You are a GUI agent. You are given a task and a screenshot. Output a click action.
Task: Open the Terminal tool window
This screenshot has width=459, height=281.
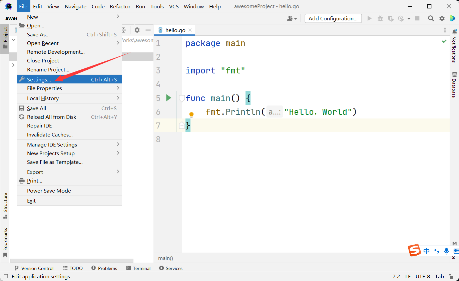pos(138,268)
